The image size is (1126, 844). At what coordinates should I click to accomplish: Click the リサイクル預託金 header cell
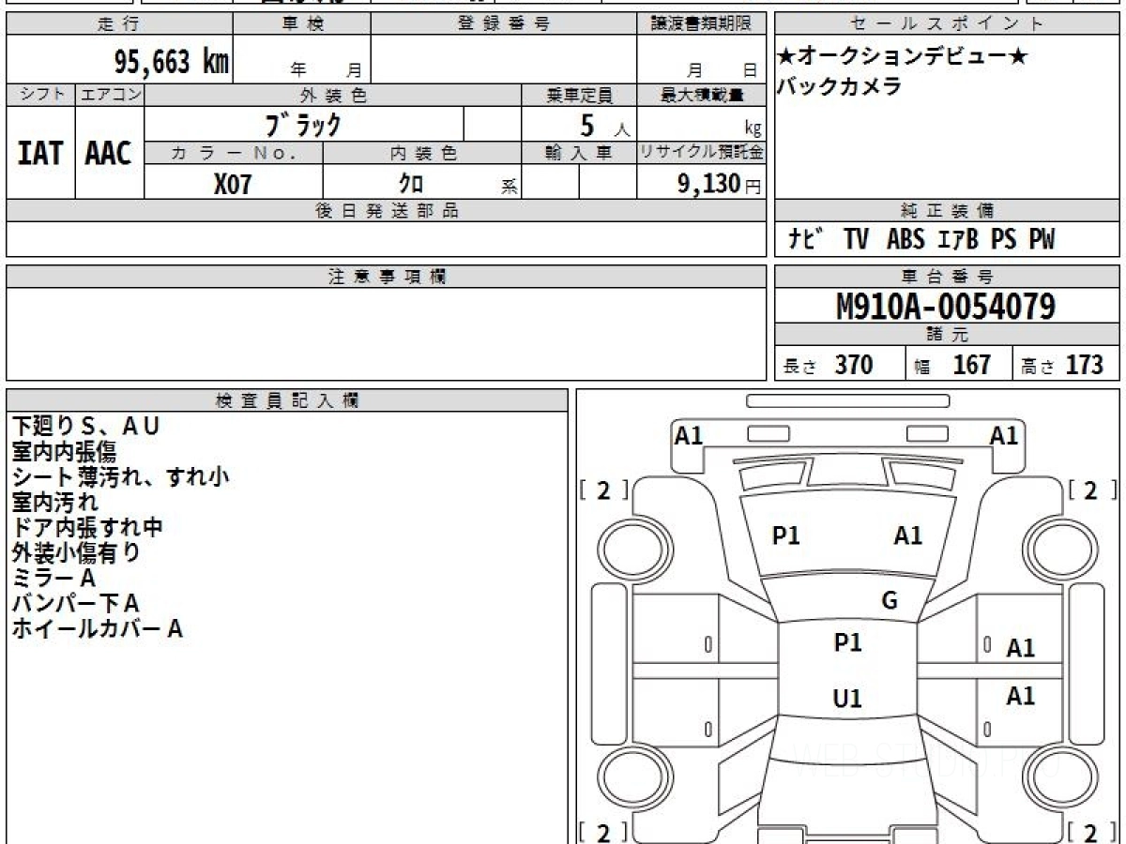(x=702, y=153)
